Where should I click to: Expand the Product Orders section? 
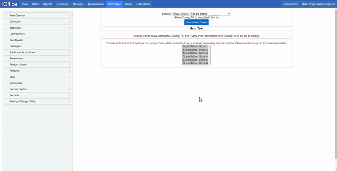[x=37, y=64]
